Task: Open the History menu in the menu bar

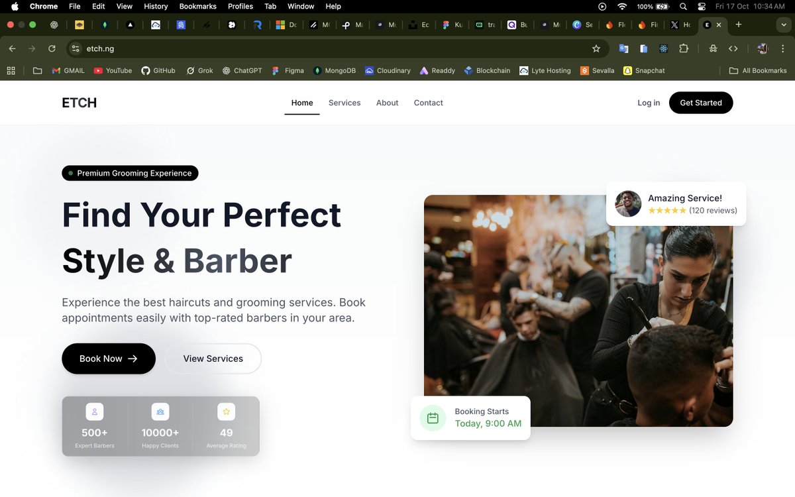Action: click(155, 6)
